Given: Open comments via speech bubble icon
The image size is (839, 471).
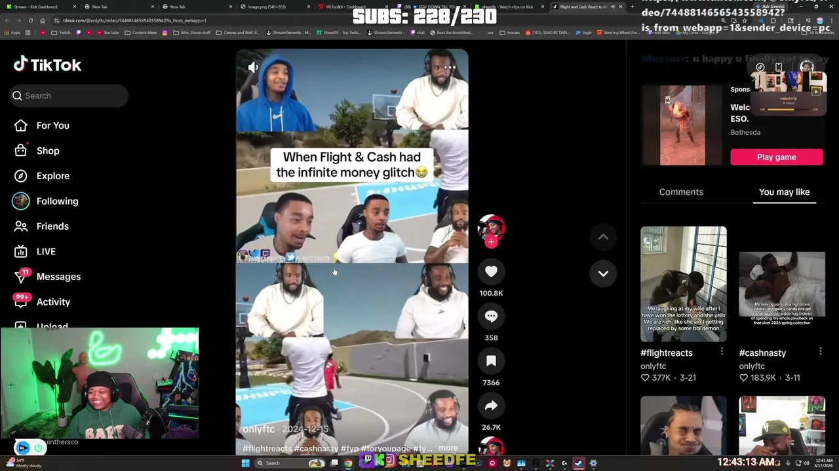Looking at the screenshot, I should tap(491, 317).
